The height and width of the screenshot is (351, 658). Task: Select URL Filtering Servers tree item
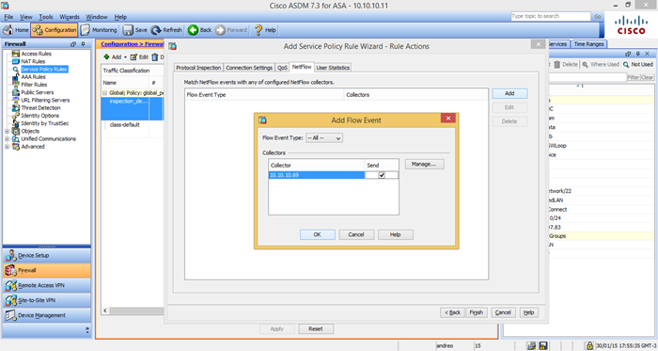click(45, 100)
